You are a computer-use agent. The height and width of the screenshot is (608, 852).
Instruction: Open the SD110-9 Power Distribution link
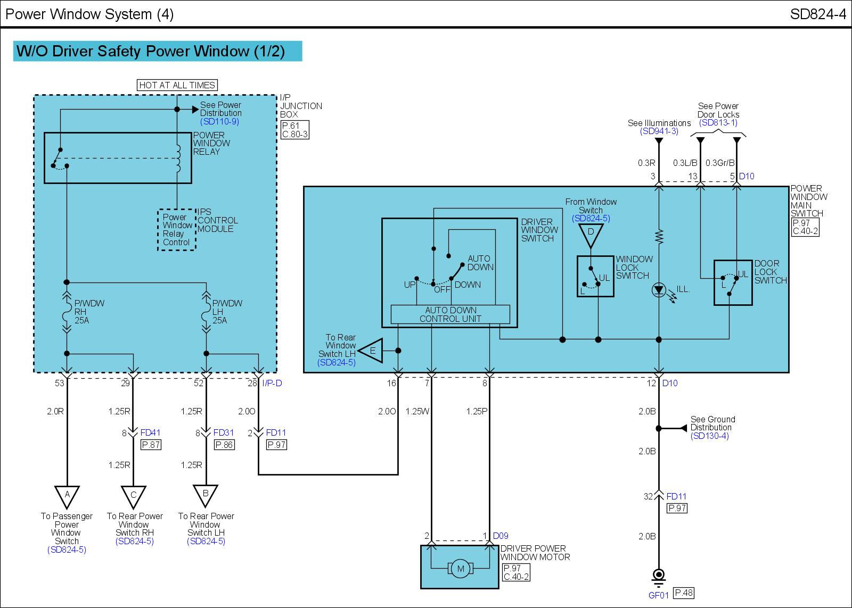[220, 122]
